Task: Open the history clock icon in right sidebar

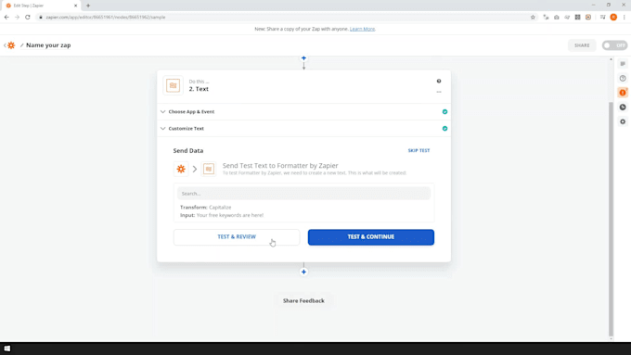Action: click(623, 108)
